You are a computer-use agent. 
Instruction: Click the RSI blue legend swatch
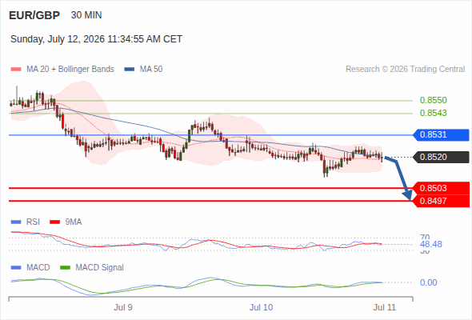(16, 222)
